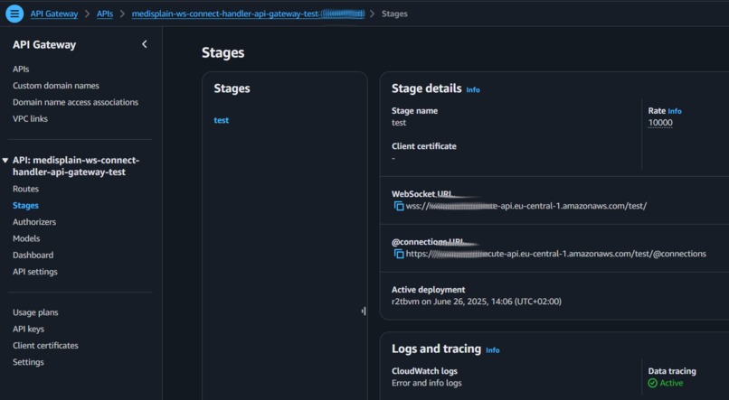729x400 pixels.
Task: Open API settings page
Action: [35, 272]
